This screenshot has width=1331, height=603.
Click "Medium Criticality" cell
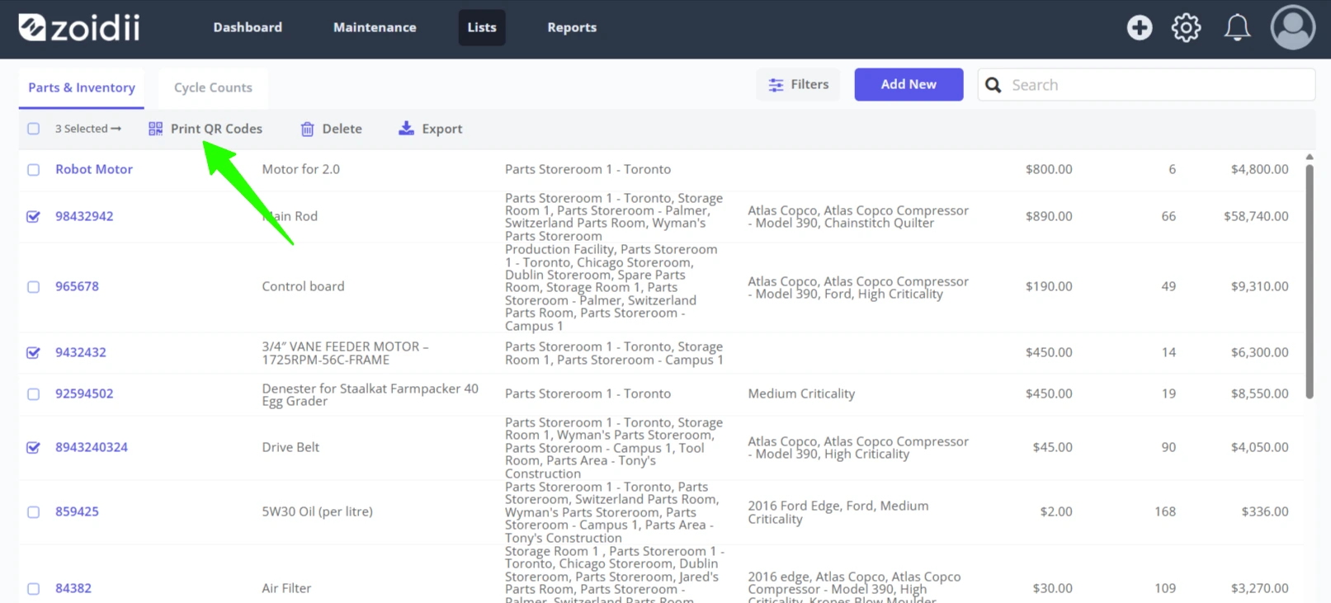click(x=801, y=393)
